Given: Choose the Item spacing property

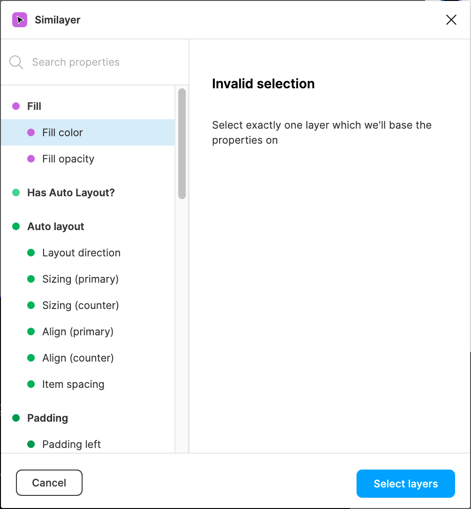Looking at the screenshot, I should click(x=73, y=384).
